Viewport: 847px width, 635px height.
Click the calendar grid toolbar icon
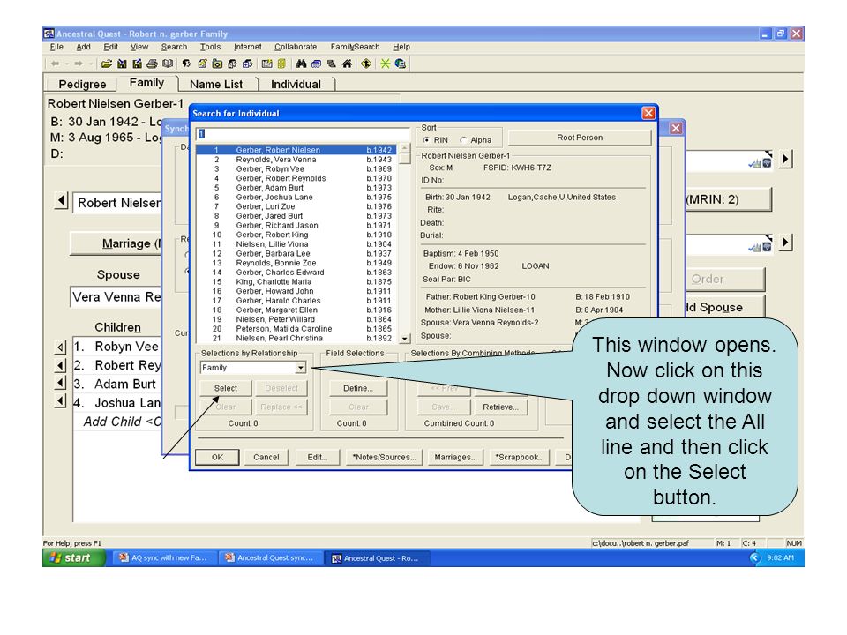[266, 63]
